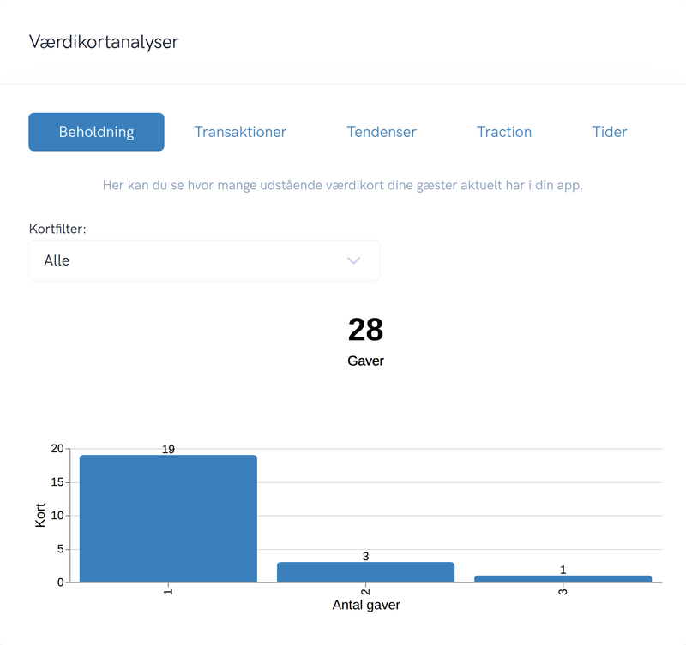
Task: Click the total number 28
Action: pos(366,330)
